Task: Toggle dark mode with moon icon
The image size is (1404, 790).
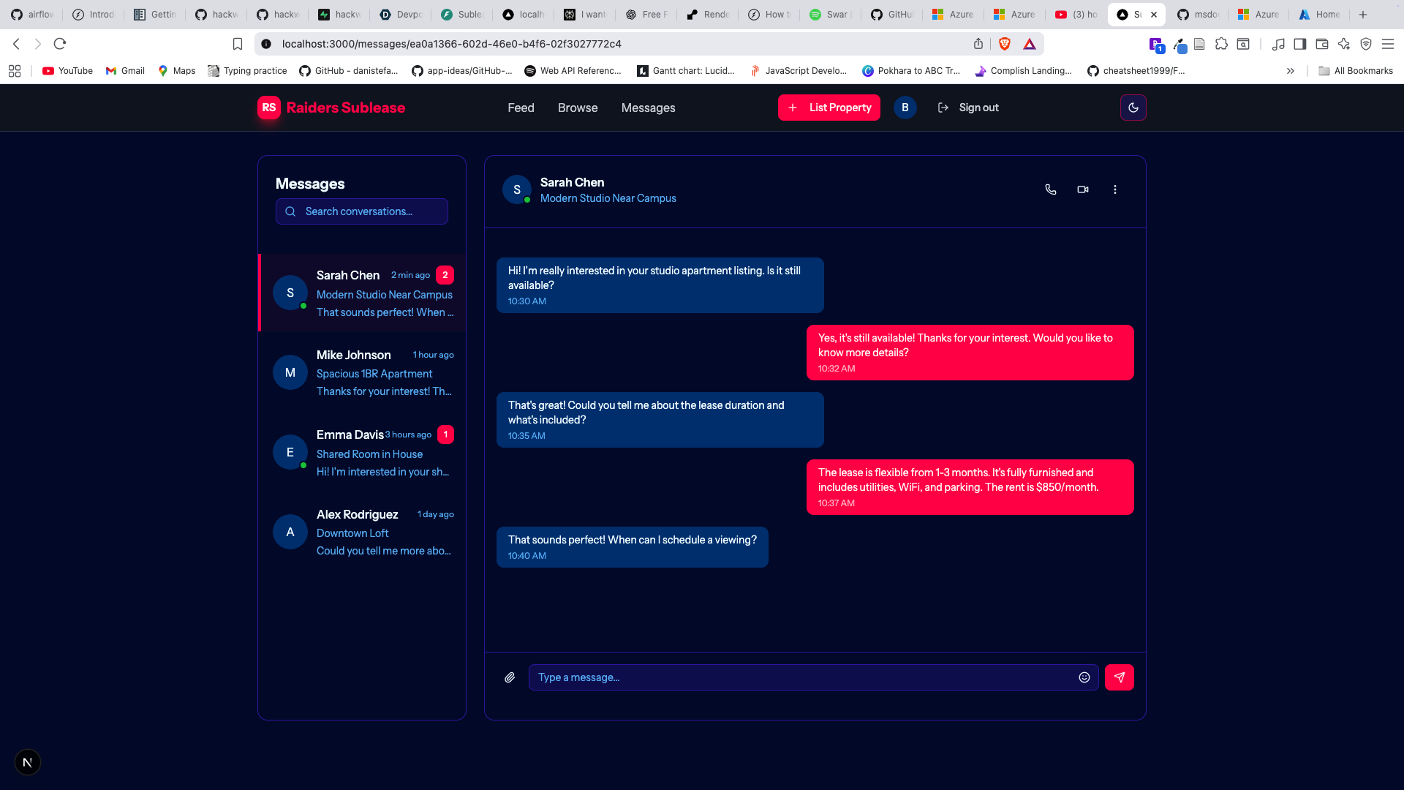Action: [x=1133, y=108]
